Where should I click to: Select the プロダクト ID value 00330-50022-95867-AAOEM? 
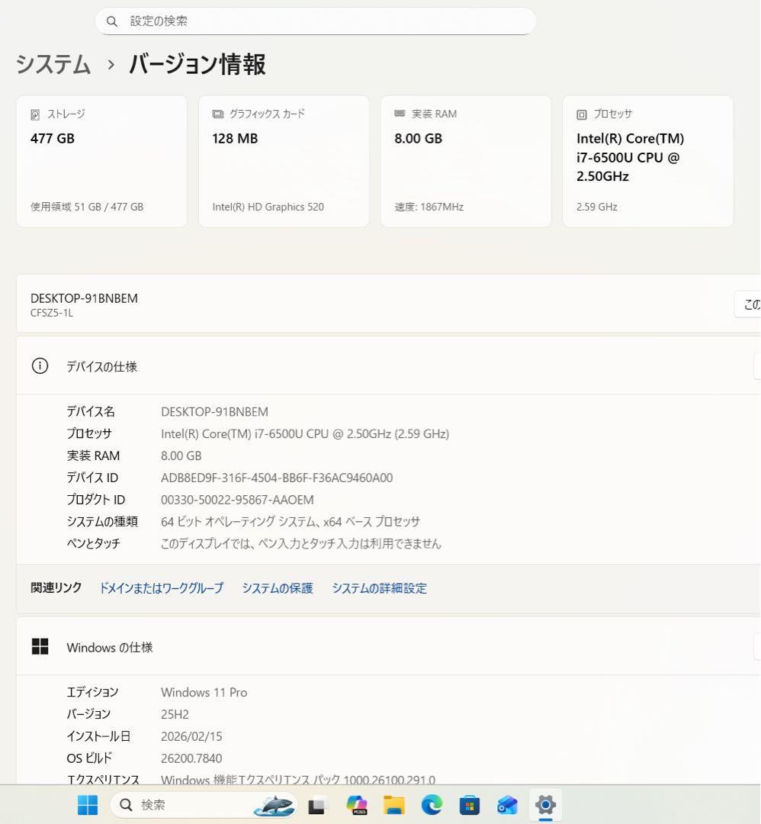tap(237, 500)
